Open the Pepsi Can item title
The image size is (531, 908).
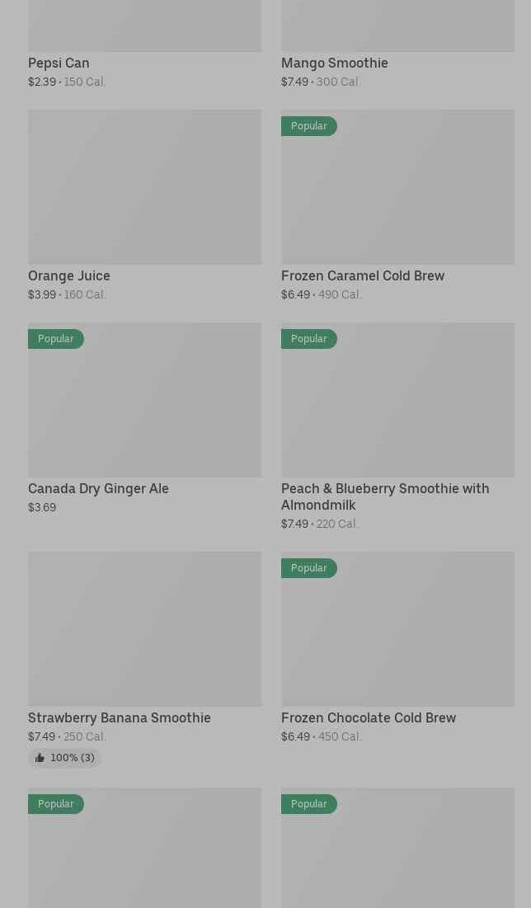tap(59, 63)
